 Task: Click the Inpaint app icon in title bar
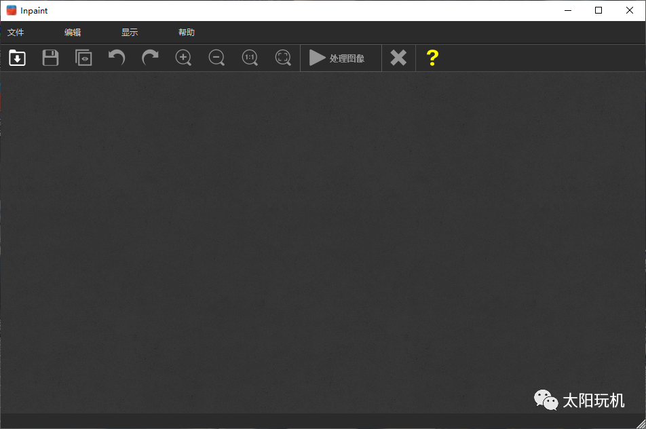[12, 10]
